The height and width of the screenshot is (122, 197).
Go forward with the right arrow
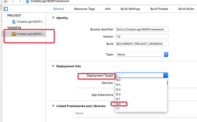coord(20,1)
